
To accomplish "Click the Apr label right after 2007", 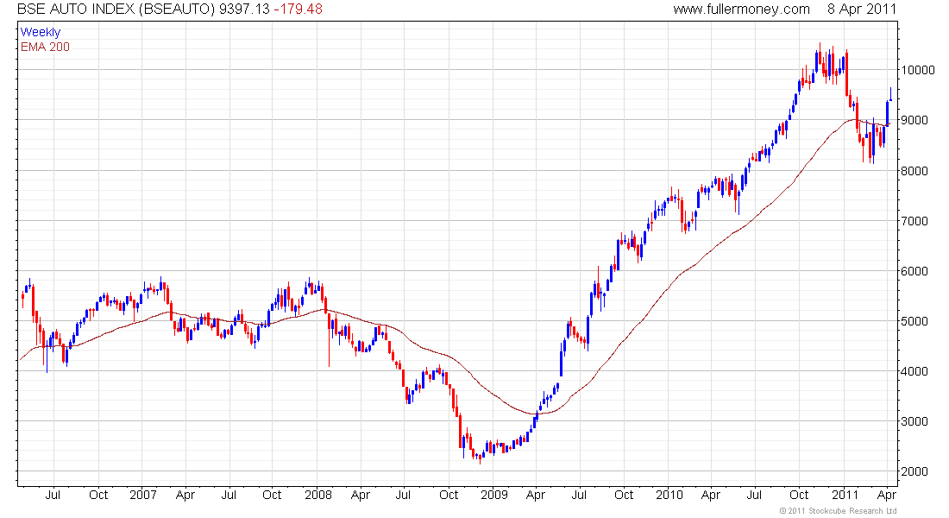I will (185, 495).
